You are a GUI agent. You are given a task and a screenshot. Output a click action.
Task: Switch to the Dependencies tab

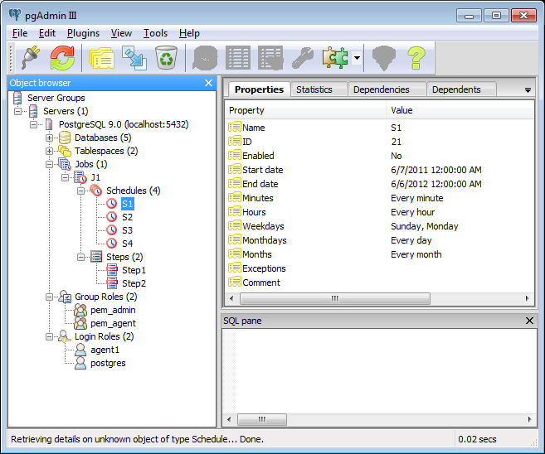tap(381, 89)
